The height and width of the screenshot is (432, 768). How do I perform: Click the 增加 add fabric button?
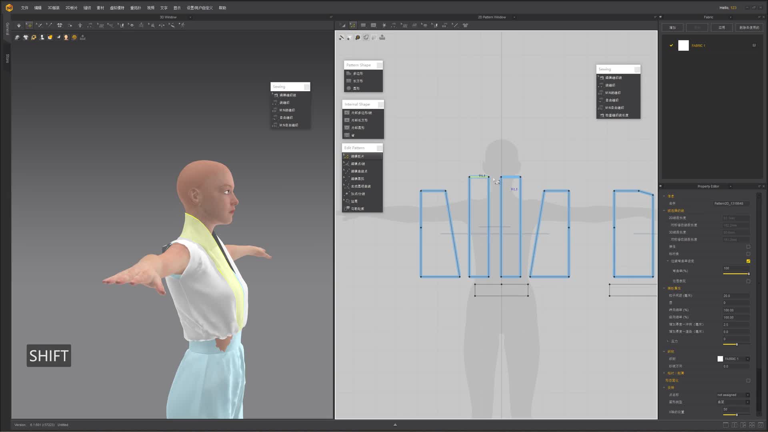coord(672,28)
